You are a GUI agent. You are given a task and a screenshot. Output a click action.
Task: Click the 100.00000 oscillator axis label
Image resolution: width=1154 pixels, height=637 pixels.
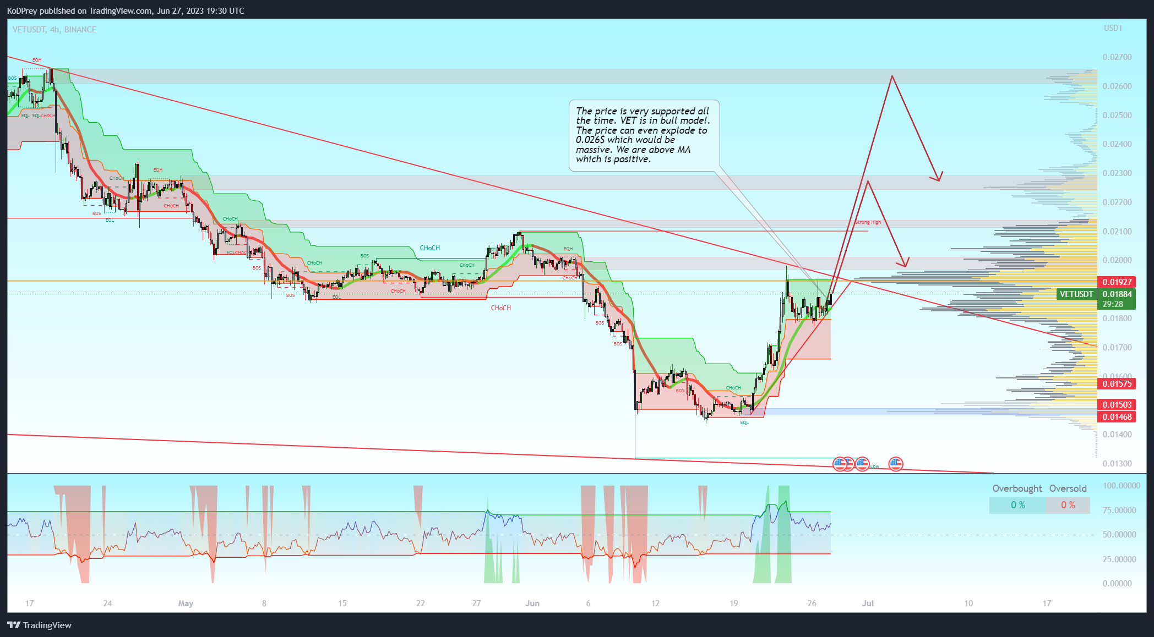pyautogui.click(x=1122, y=486)
